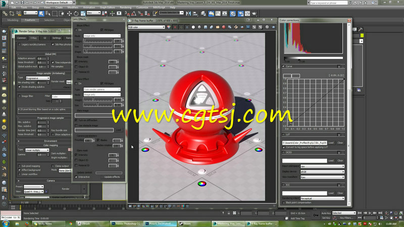
Task: Click Save file icon in quick access bar
Action: click(22, 3)
